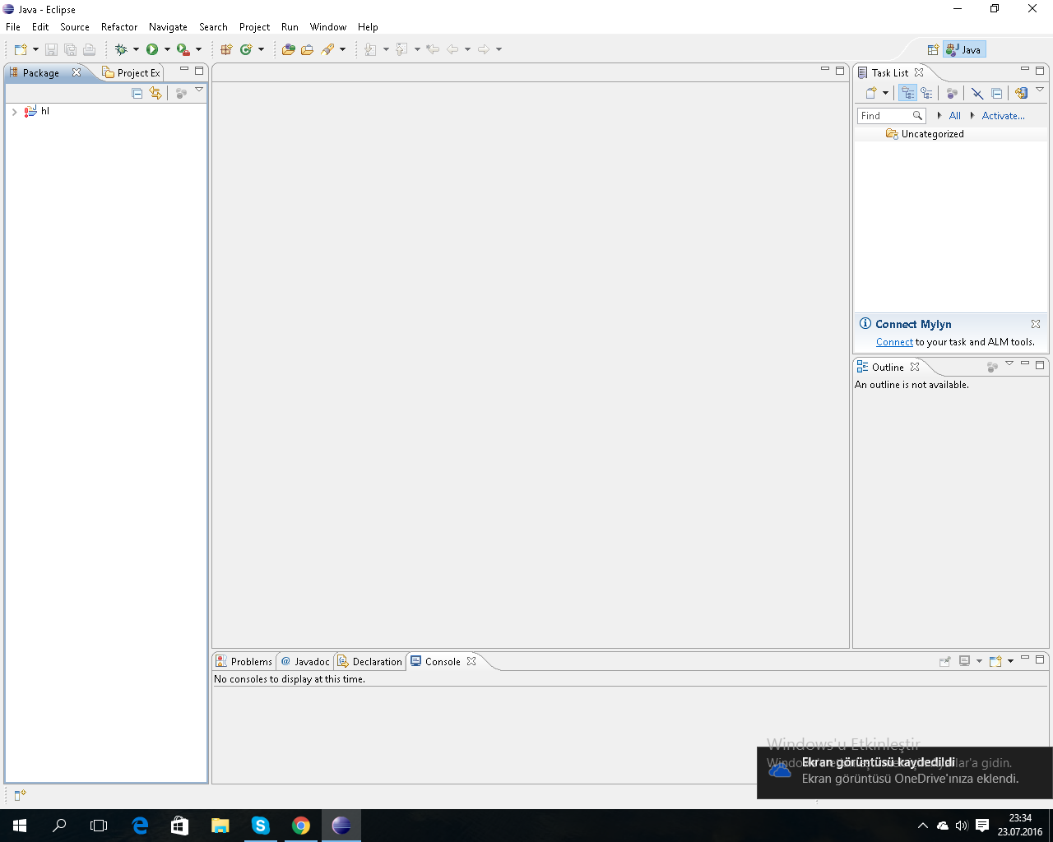Toggle Focus on Workweek in Task List

[x=952, y=93]
